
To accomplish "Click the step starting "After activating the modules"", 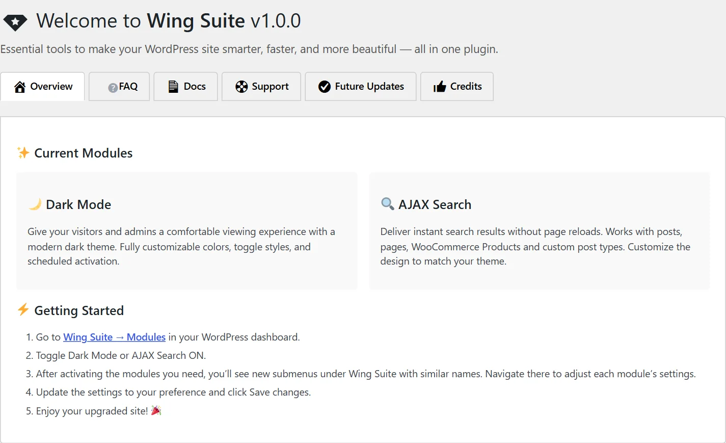I will point(366,374).
